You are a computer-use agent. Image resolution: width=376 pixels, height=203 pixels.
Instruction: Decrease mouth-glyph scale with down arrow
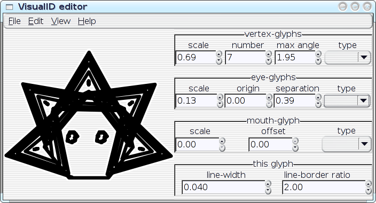(x=222, y=148)
